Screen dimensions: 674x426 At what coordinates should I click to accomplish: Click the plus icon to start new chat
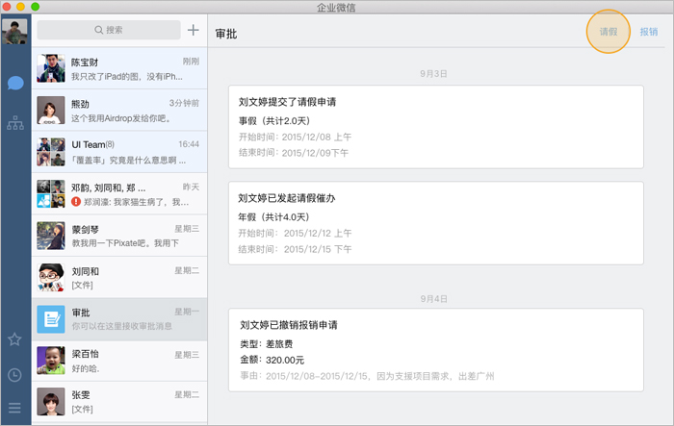pos(194,31)
